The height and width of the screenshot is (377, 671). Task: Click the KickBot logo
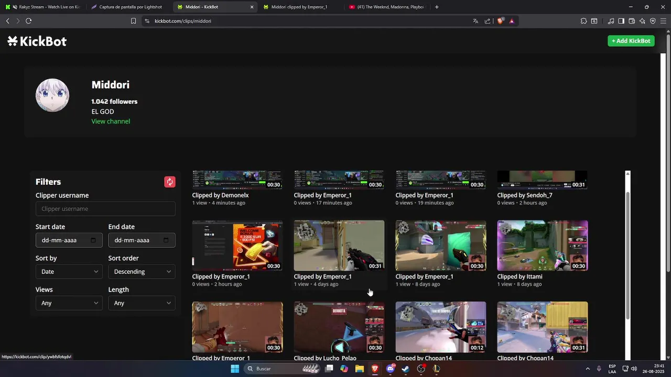pyautogui.click(x=37, y=41)
